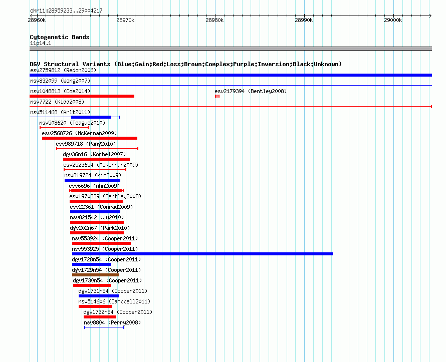This screenshot has width=446, height=362.
Task: Click the Cytogenetic Bands track title
Action: click(60, 37)
